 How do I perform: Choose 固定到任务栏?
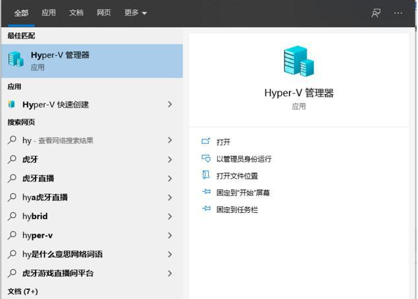tap(237, 210)
